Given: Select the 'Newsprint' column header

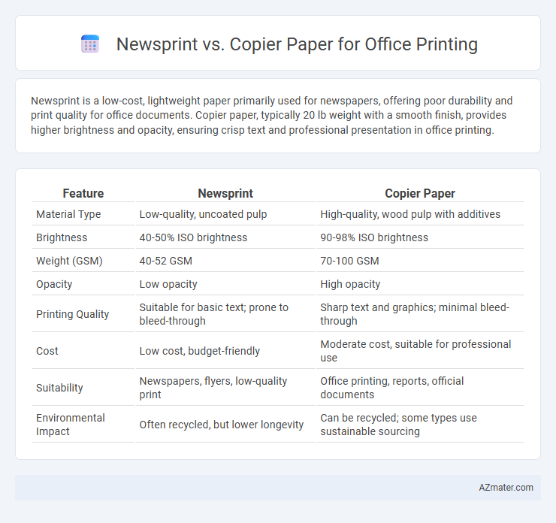Looking at the screenshot, I should coord(225,193).
